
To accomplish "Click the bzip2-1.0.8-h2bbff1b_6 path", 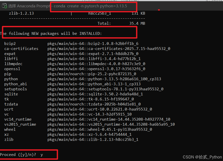I will click(93, 44).
